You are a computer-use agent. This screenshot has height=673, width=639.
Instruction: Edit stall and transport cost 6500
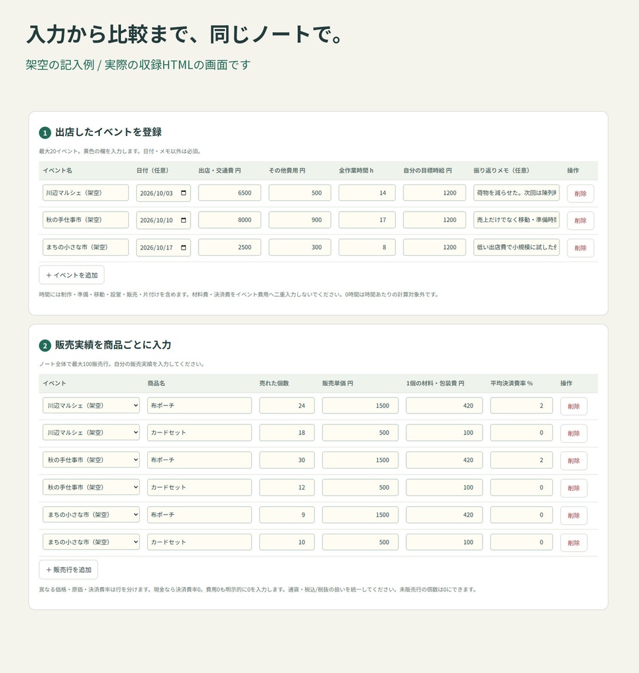[229, 193]
